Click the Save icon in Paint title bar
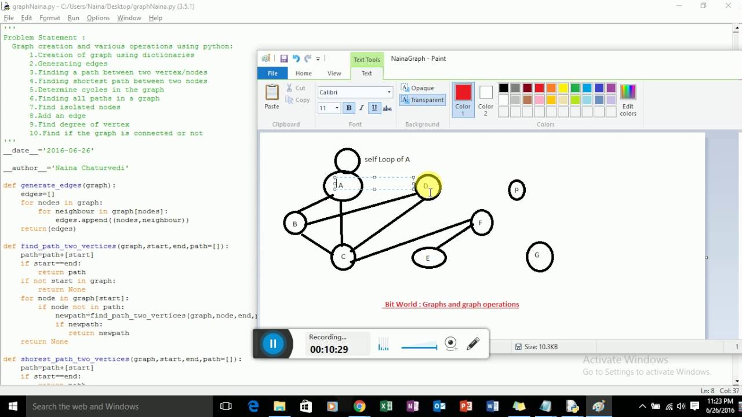 pos(284,58)
